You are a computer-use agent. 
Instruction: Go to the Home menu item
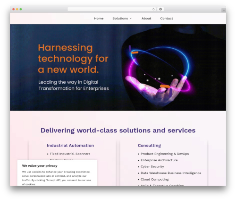point(99,18)
